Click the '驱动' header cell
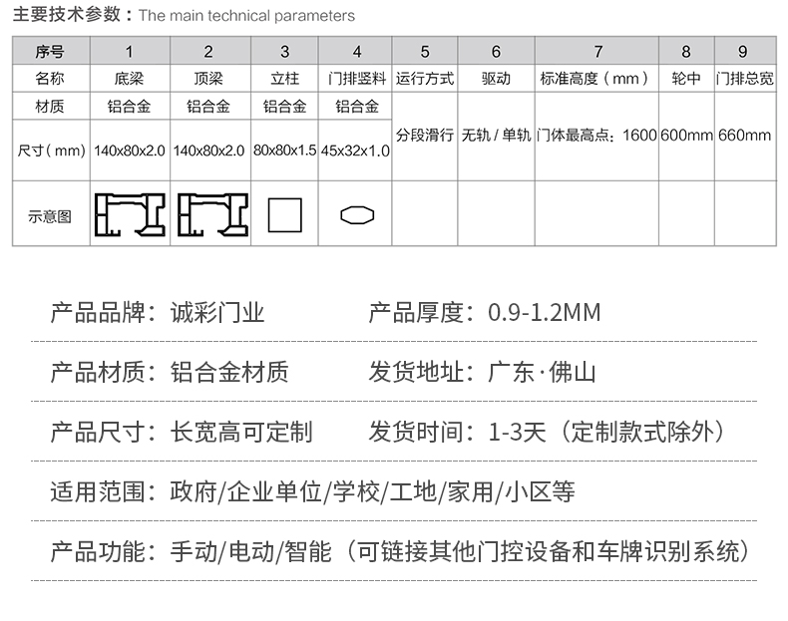The image size is (788, 621). [x=496, y=79]
